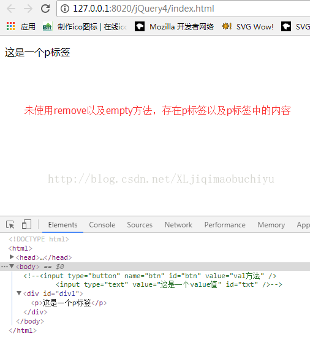The image size is (310, 345).
Task: Focus the address bar showing 127.0.0.1:8020/jQuery4/index.html
Action: pyautogui.click(x=183, y=9)
